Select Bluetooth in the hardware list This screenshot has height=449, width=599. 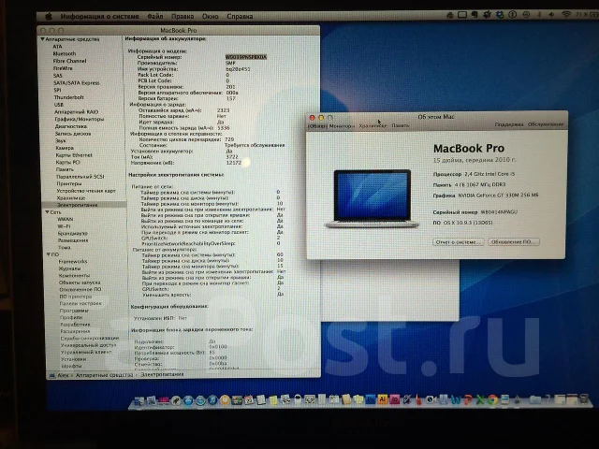(65, 54)
